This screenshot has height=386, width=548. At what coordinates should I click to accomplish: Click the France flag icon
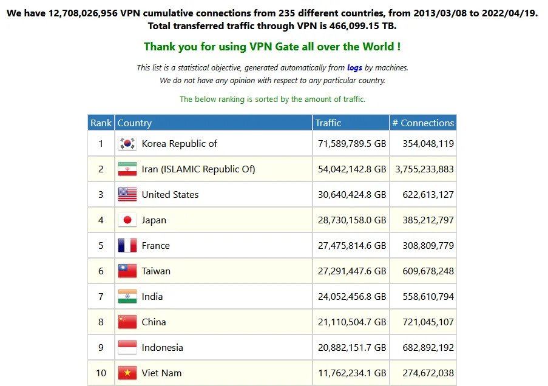click(x=127, y=246)
